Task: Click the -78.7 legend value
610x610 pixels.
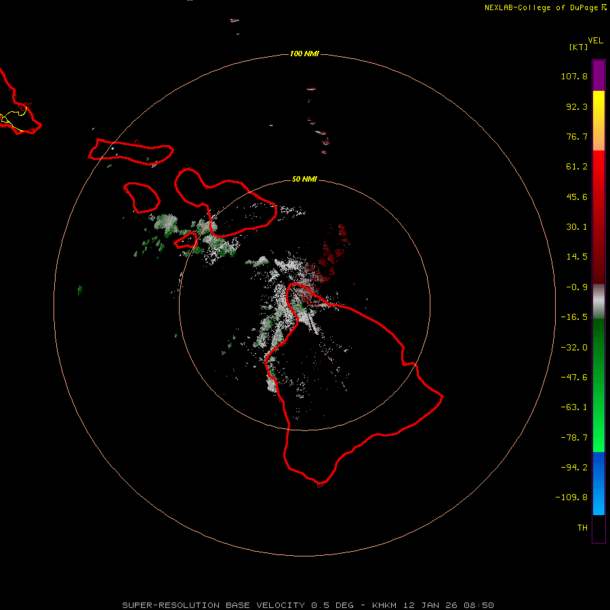Action: coord(574,438)
